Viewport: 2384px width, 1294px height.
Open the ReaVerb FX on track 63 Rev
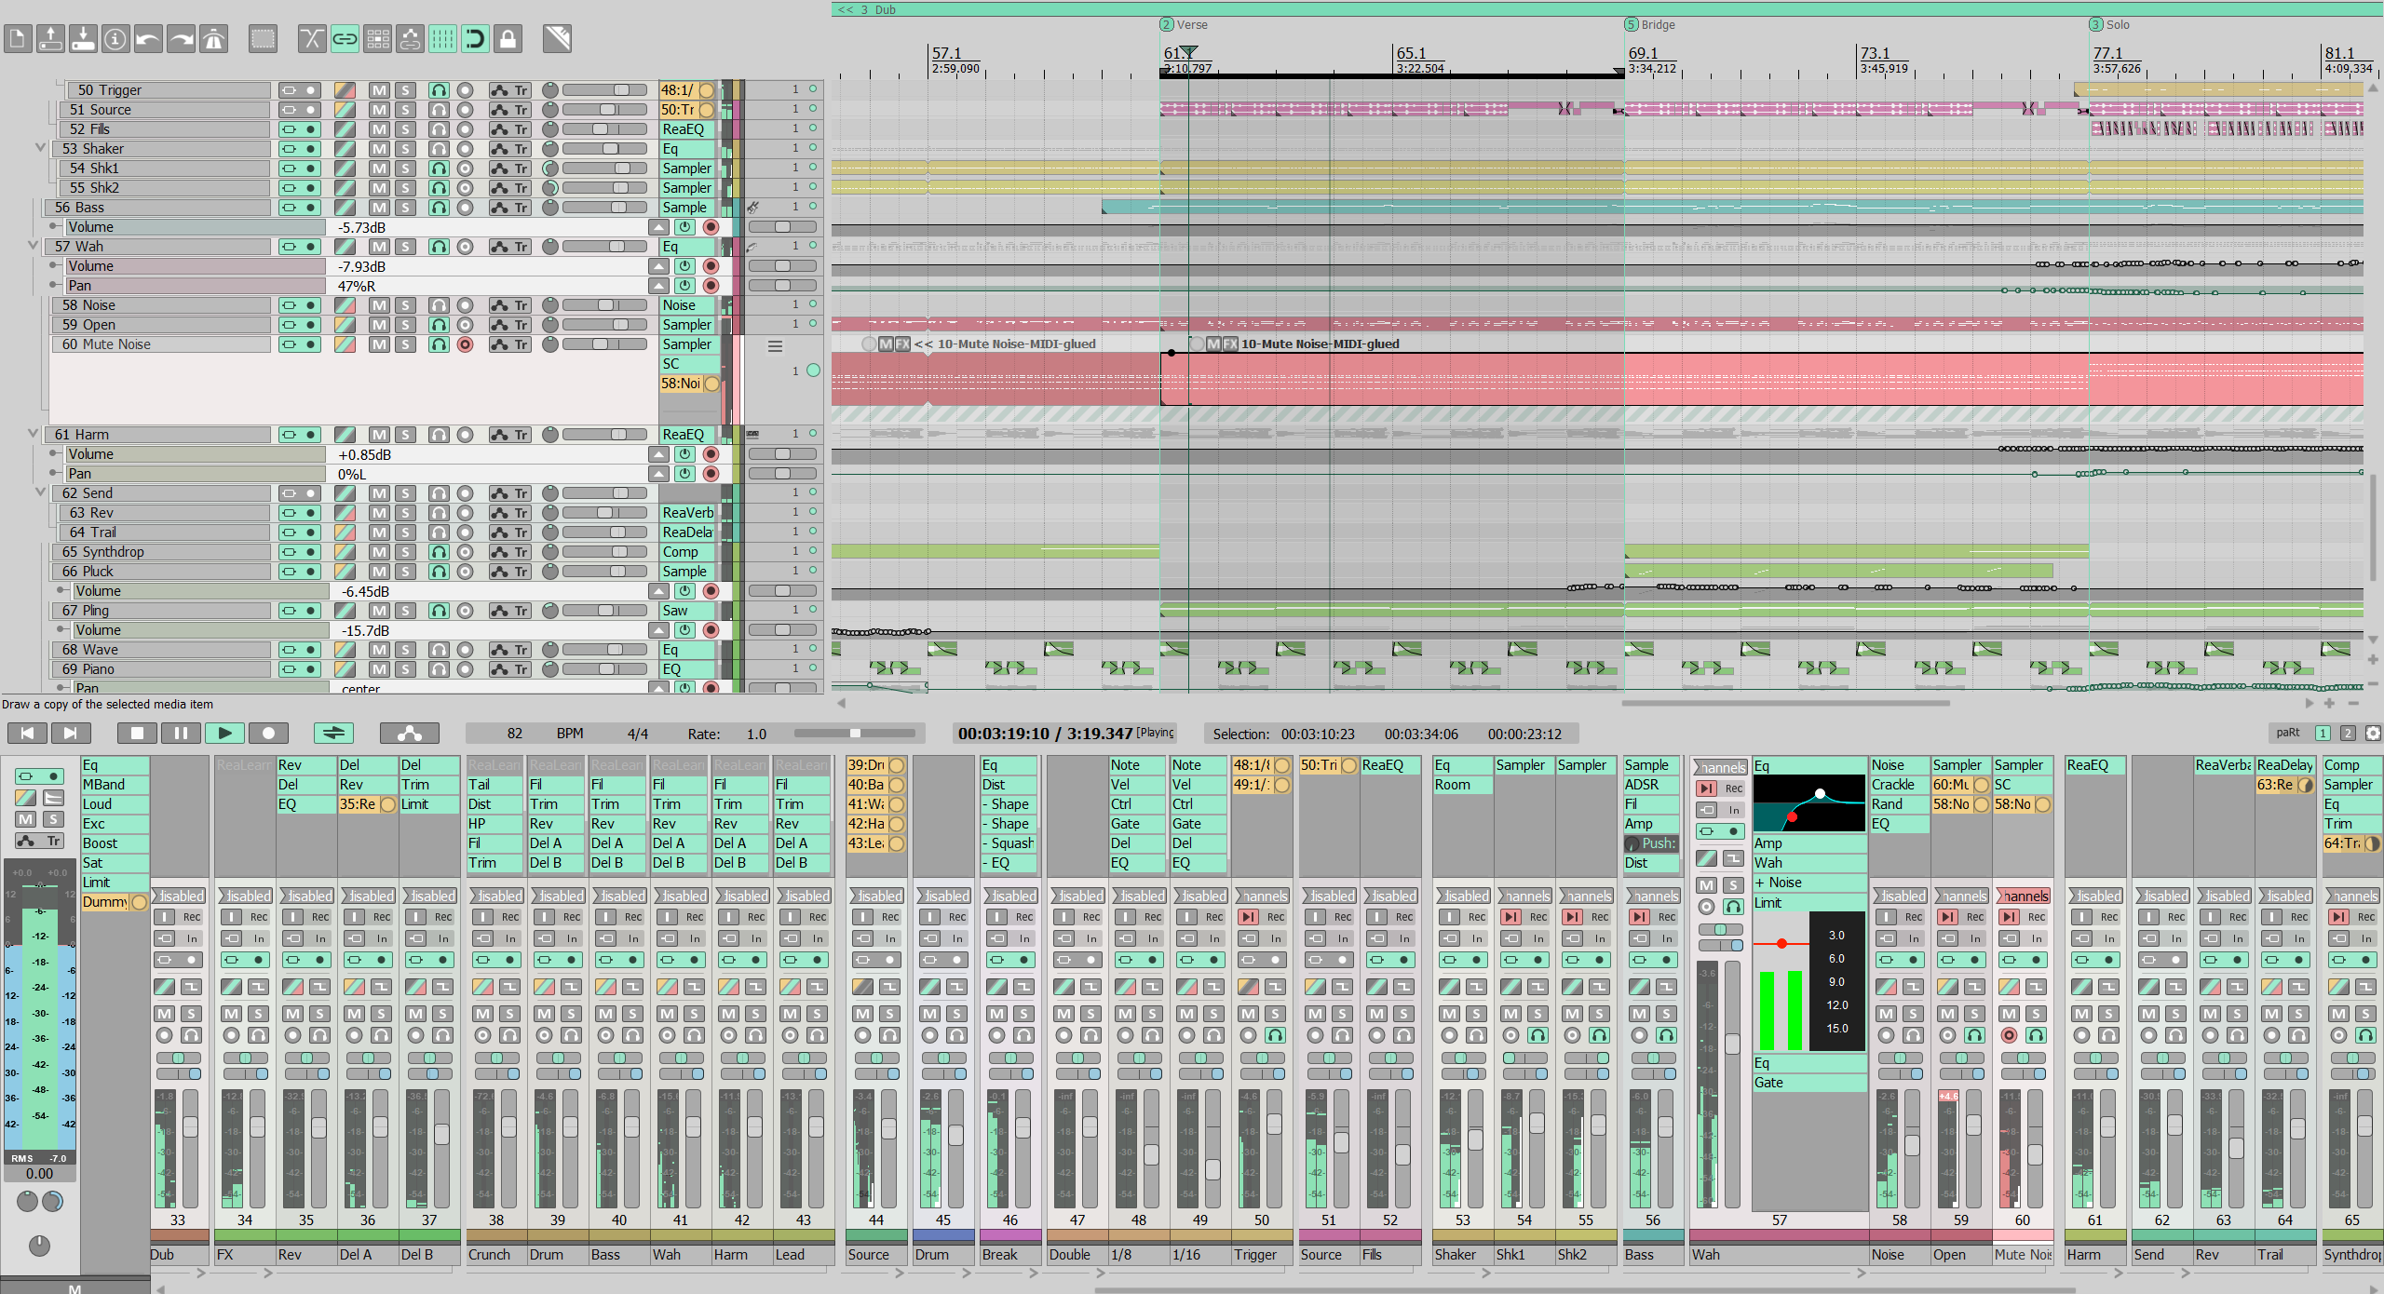click(x=686, y=513)
